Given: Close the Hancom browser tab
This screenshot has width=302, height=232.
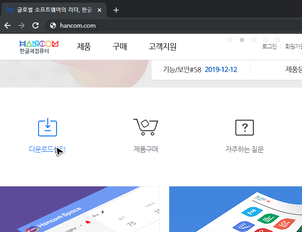Looking at the screenshot, I should (x=99, y=10).
